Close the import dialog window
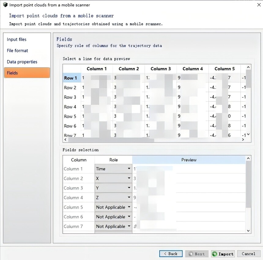The width and height of the screenshot is (263, 260). click(x=259, y=5)
